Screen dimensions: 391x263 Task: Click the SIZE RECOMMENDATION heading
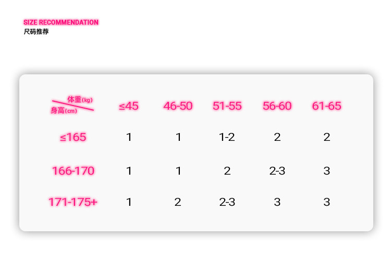point(61,22)
